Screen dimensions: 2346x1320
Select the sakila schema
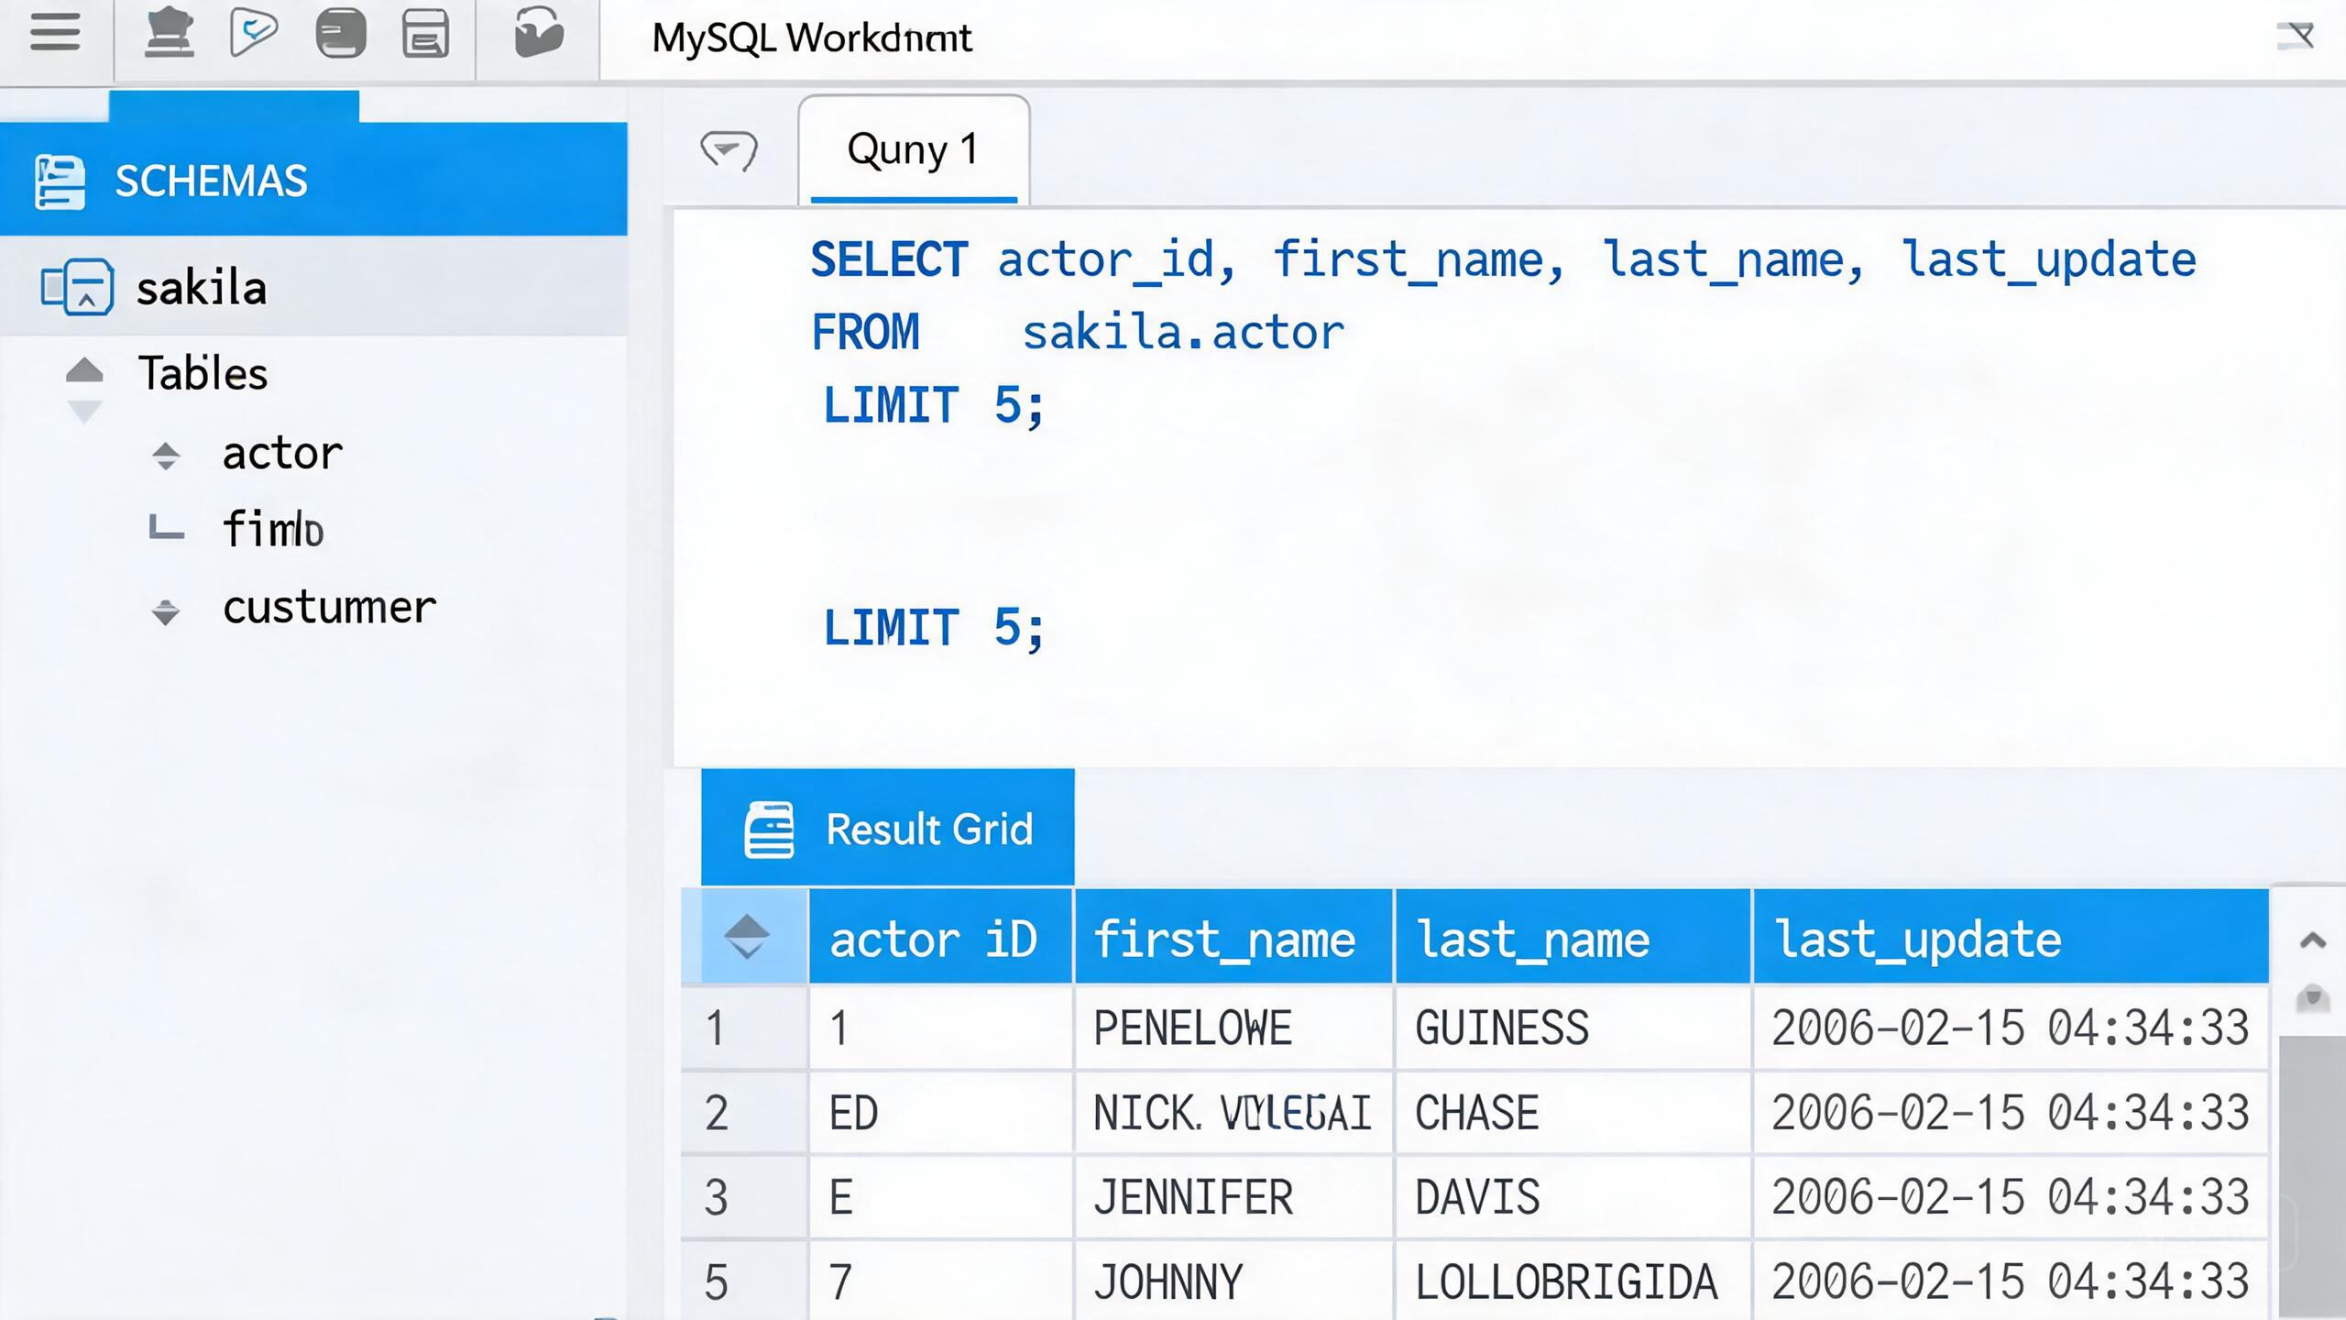[x=313, y=287]
